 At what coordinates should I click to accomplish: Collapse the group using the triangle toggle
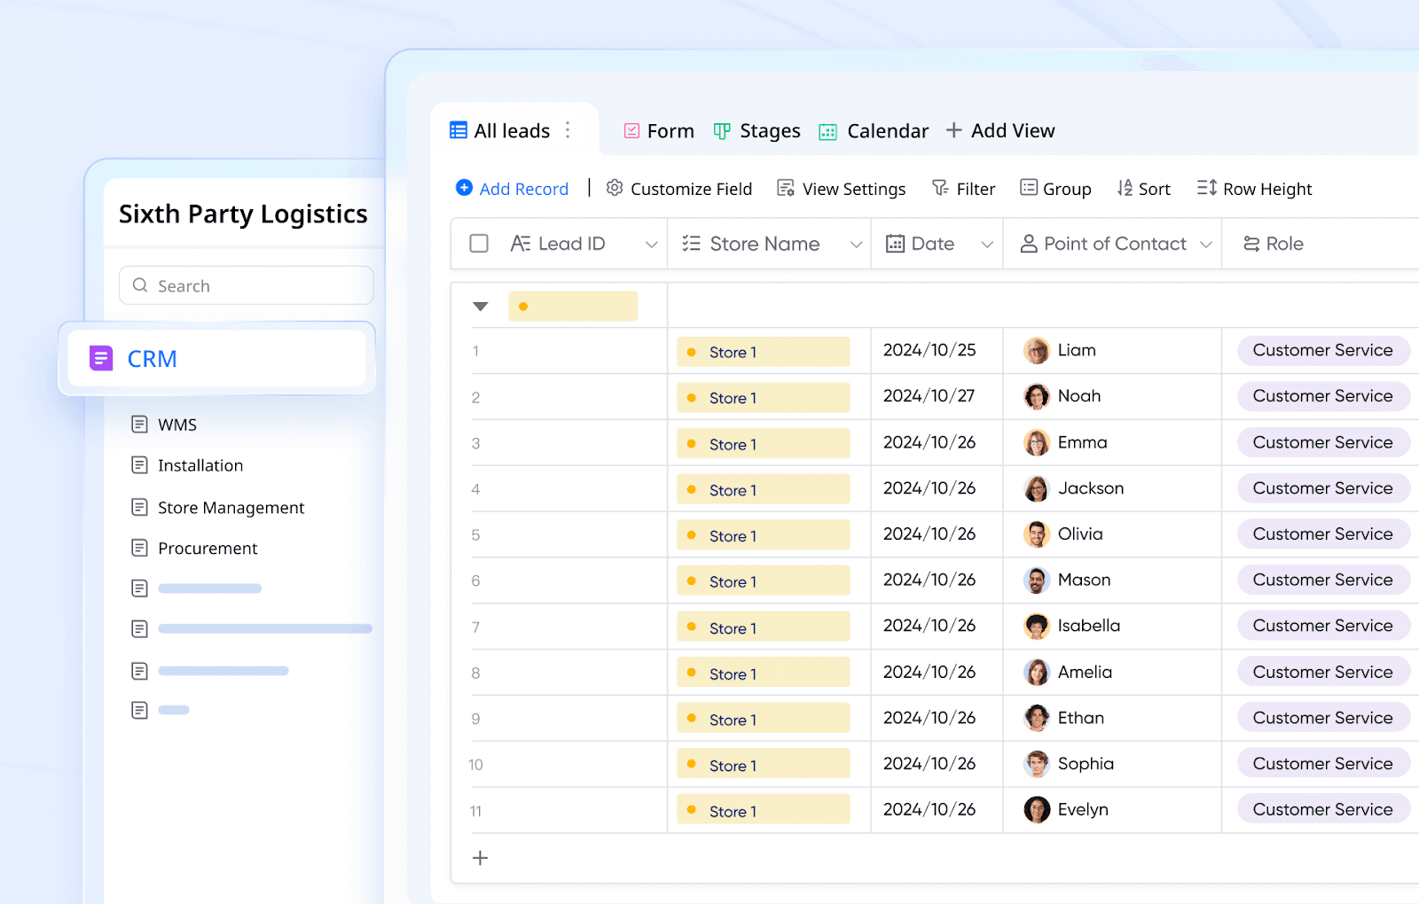pos(480,306)
